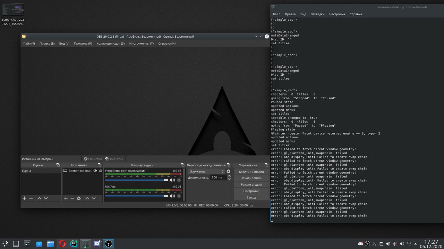Remove the selected scene with the minus icon
This screenshot has height=249, width=444.
(x=31, y=198)
